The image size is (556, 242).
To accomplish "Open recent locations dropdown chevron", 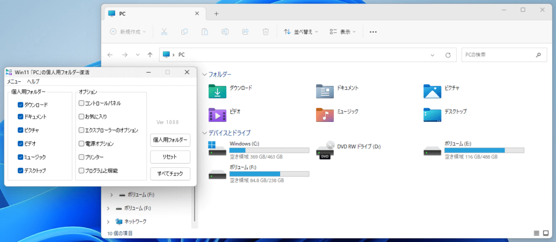I will click(137, 55).
